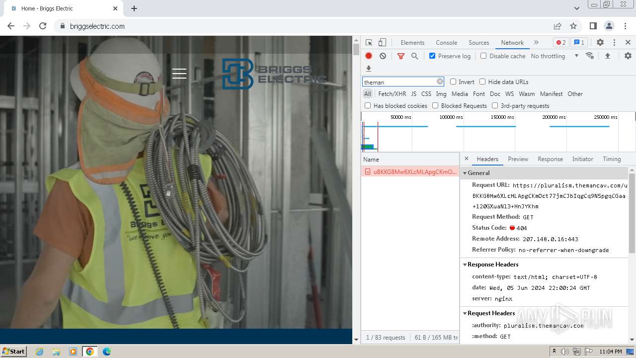Toggle the device toolbar icon
The height and width of the screenshot is (358, 636).
point(382,43)
